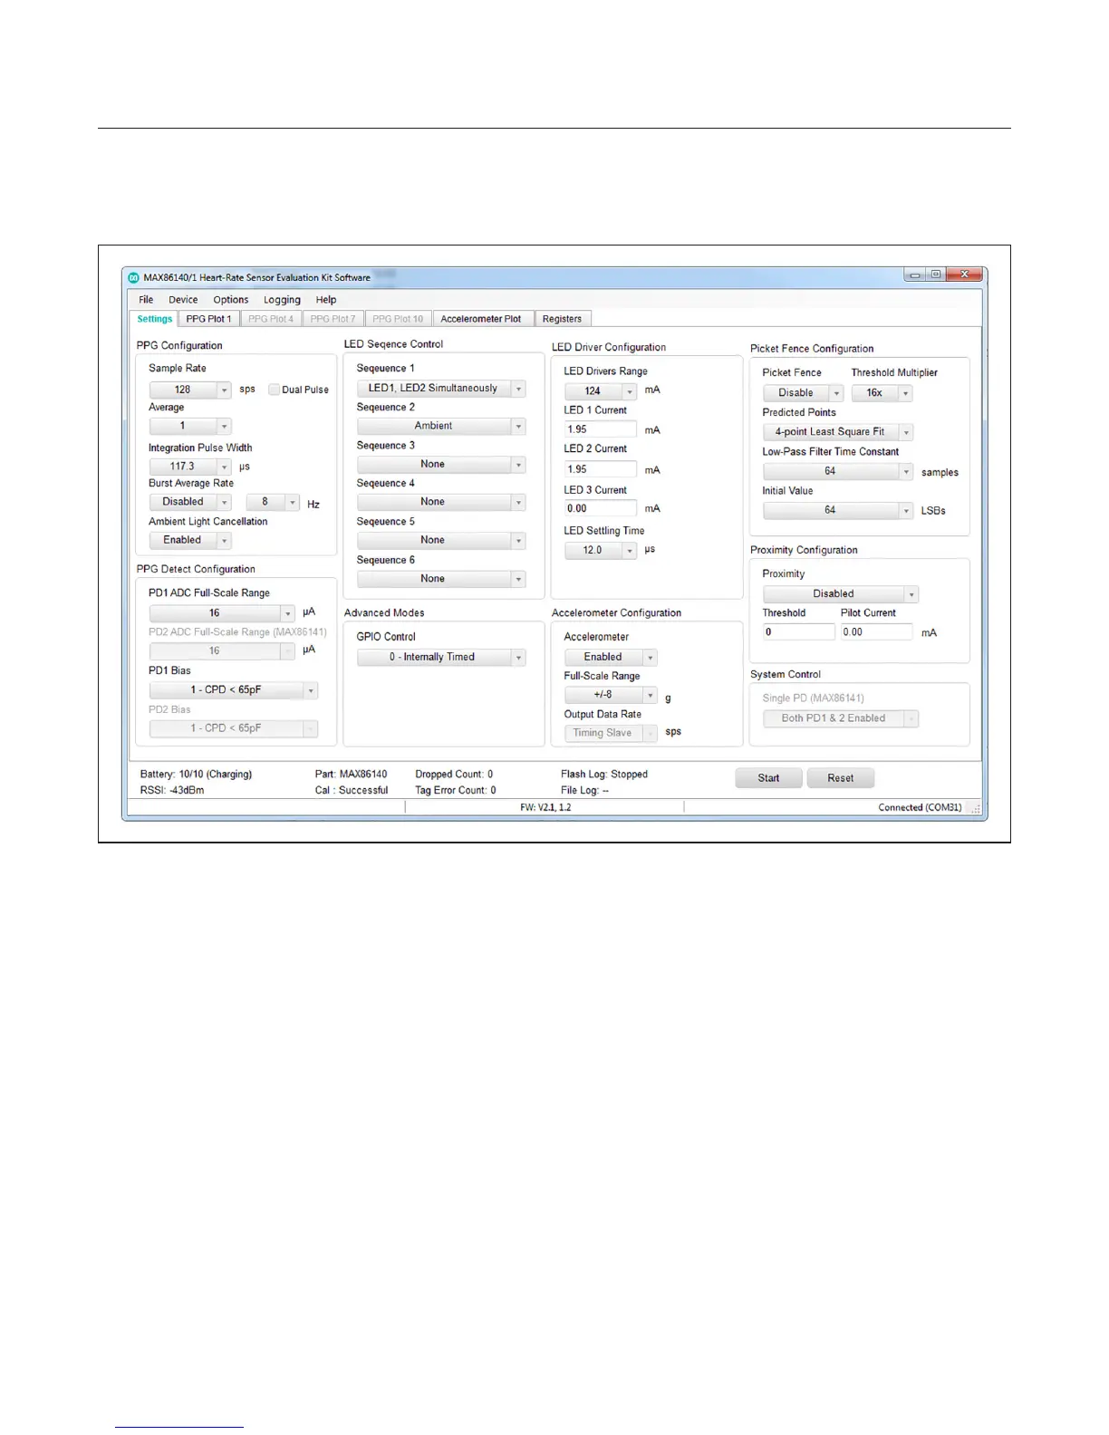Click the LED 3 Current field
This screenshot has width=1109, height=1435.
coord(601,508)
